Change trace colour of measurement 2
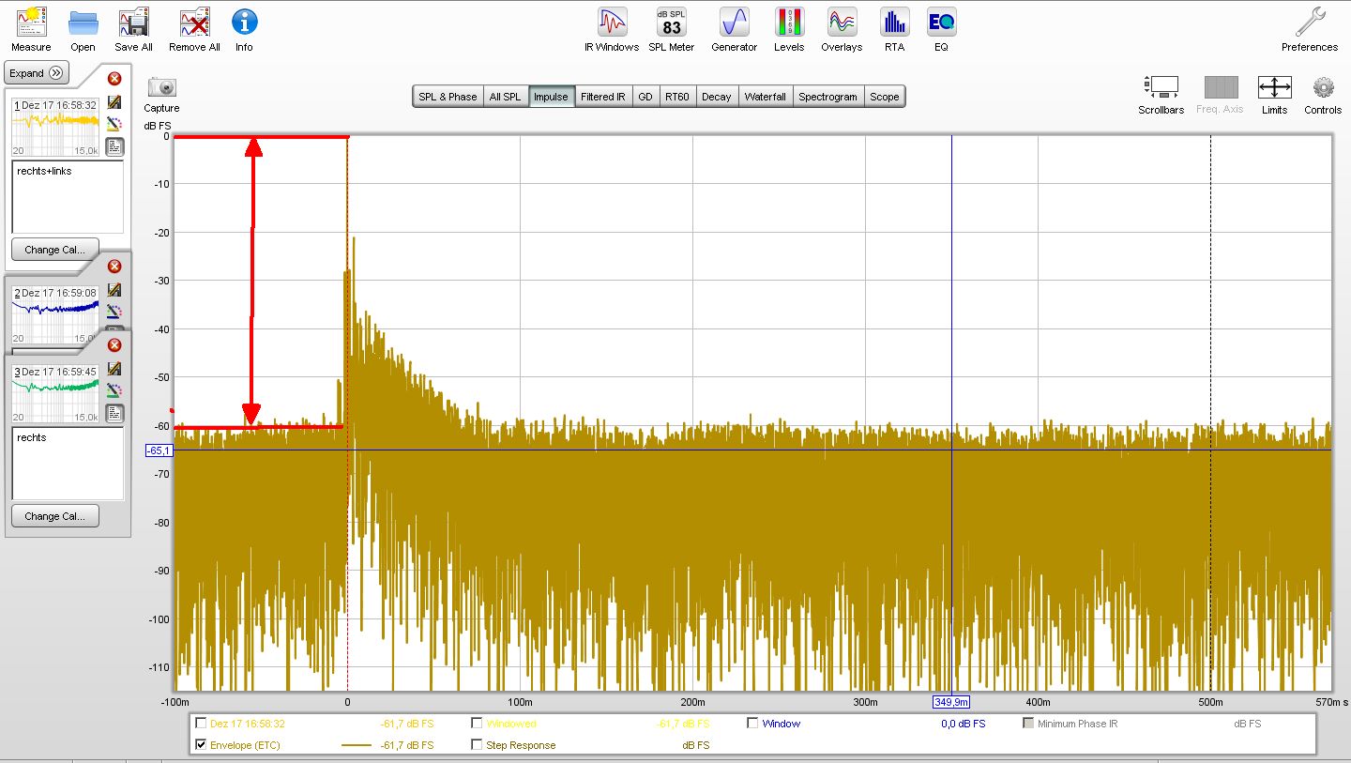 114,311
